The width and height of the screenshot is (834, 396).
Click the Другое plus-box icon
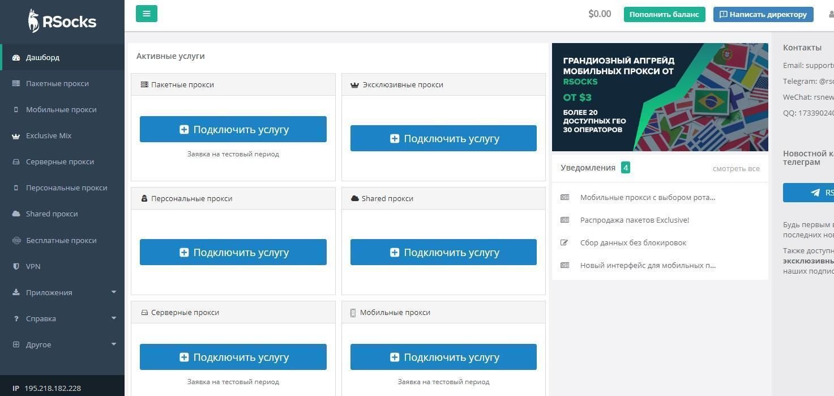point(16,344)
